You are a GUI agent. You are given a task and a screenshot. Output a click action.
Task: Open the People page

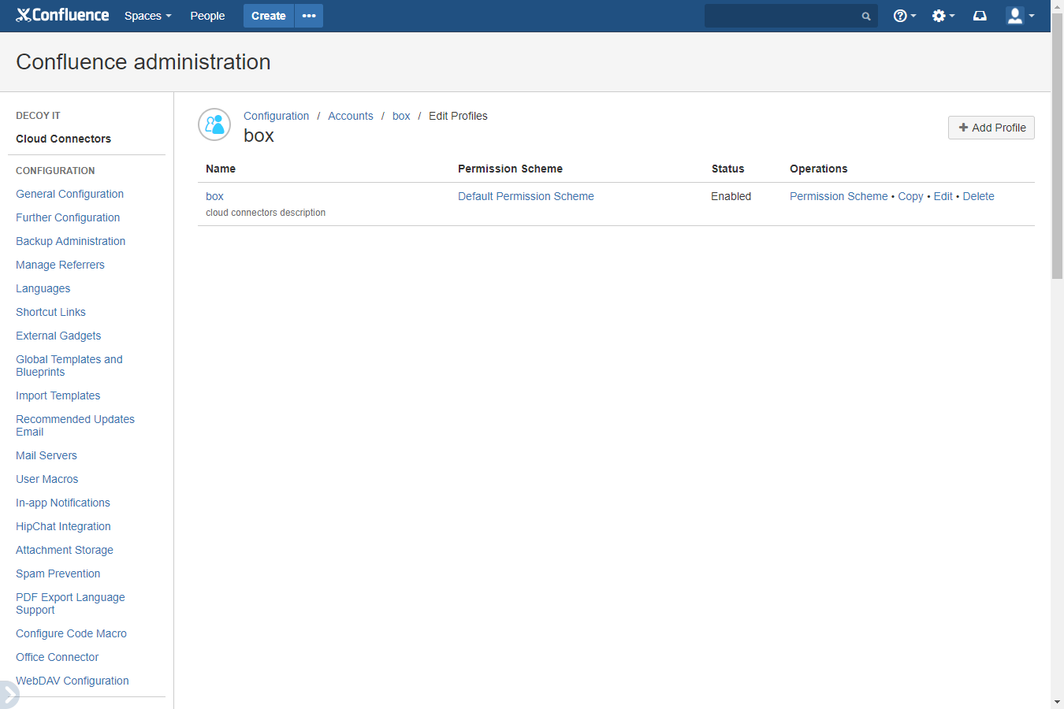(207, 16)
